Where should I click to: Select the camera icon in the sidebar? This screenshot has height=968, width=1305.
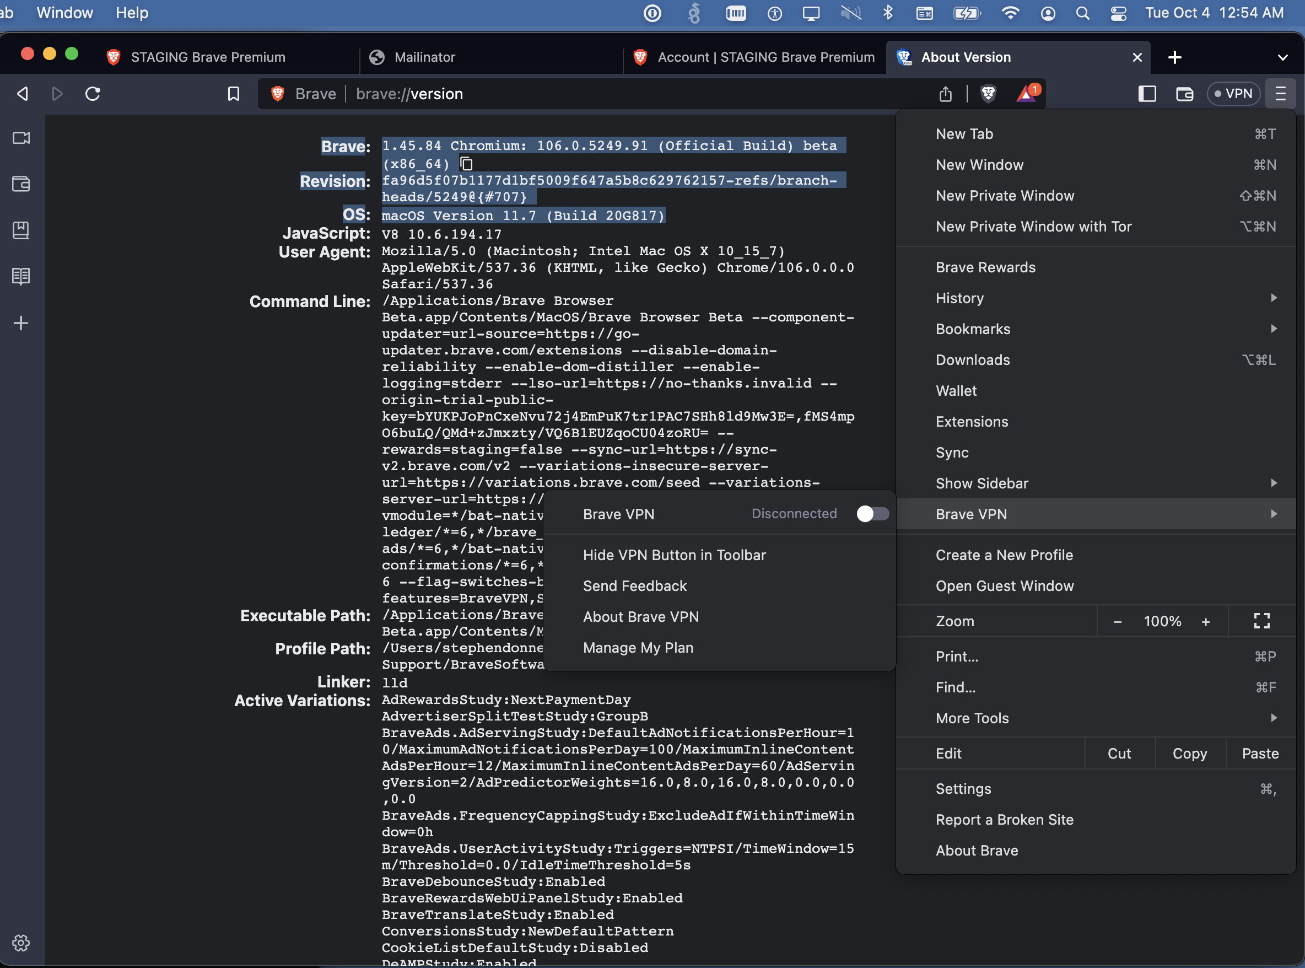click(x=20, y=138)
